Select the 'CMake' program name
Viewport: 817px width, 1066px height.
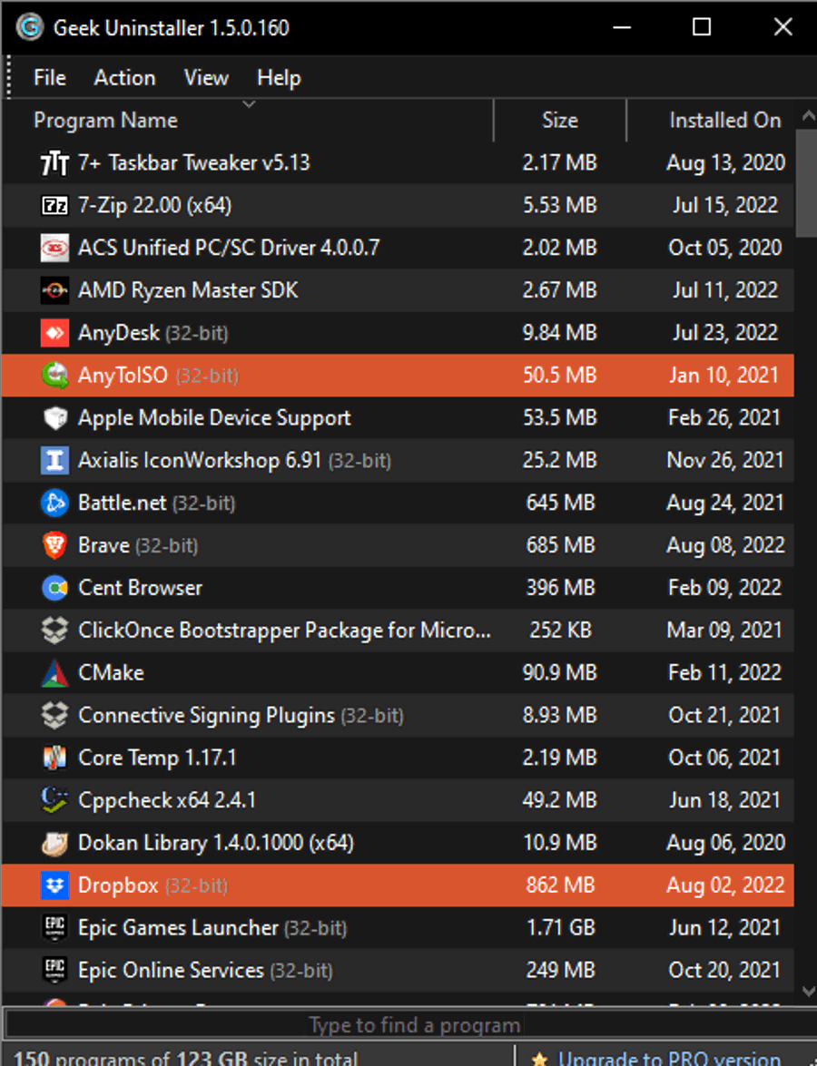[111, 673]
